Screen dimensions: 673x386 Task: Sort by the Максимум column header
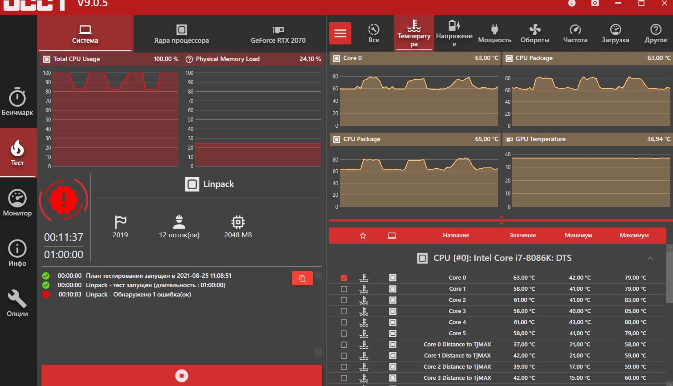coord(634,236)
